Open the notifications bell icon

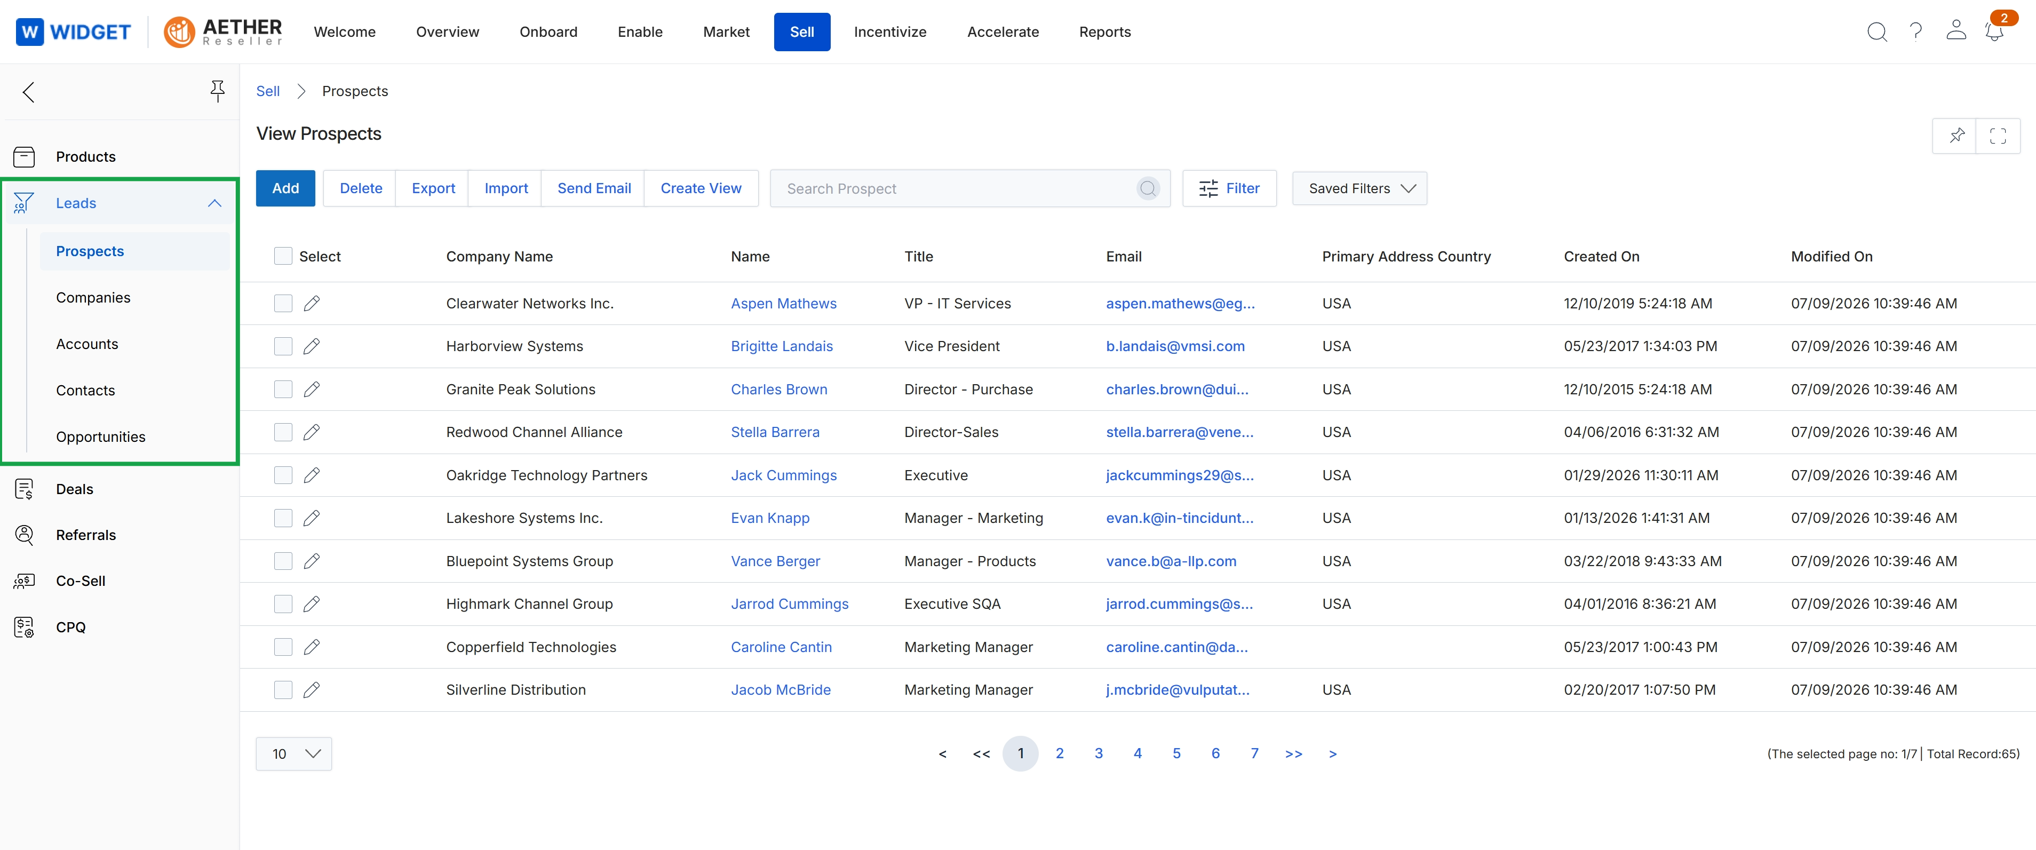(x=1994, y=31)
